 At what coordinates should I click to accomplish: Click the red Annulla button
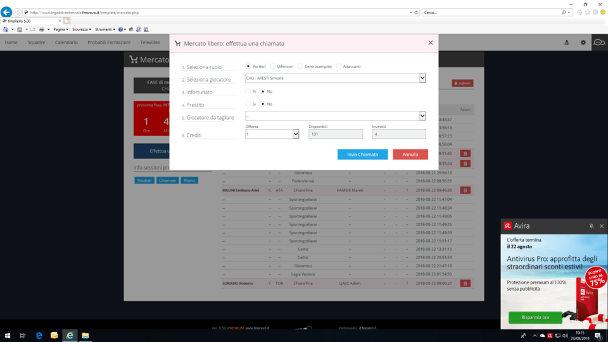click(410, 155)
